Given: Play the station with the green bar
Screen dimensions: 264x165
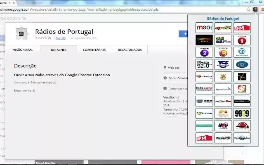Looking at the screenshot, I should (204, 125).
